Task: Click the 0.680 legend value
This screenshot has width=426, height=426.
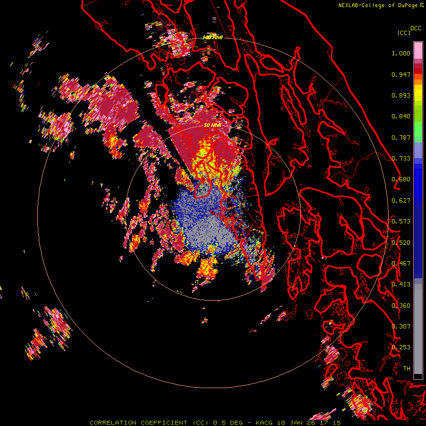Action: 401,179
